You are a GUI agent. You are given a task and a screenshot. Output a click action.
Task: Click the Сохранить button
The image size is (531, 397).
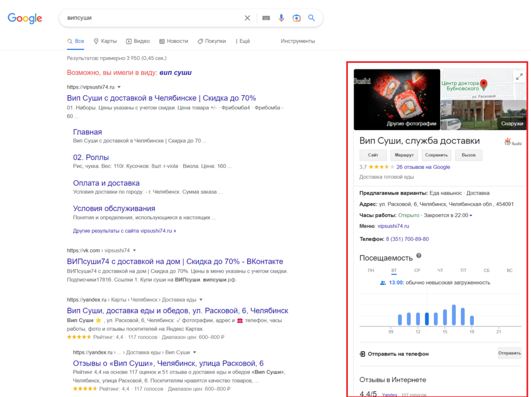[436, 155]
